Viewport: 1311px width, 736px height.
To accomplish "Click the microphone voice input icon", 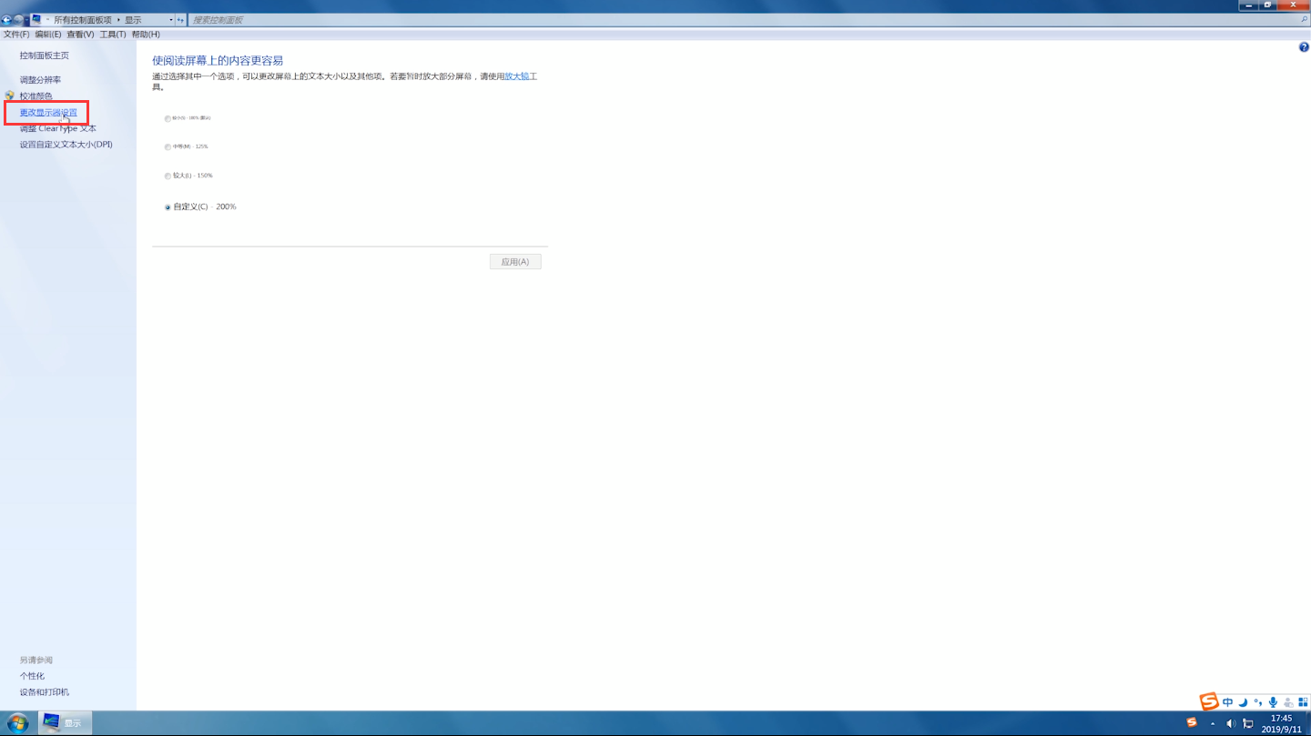I will 1273,702.
